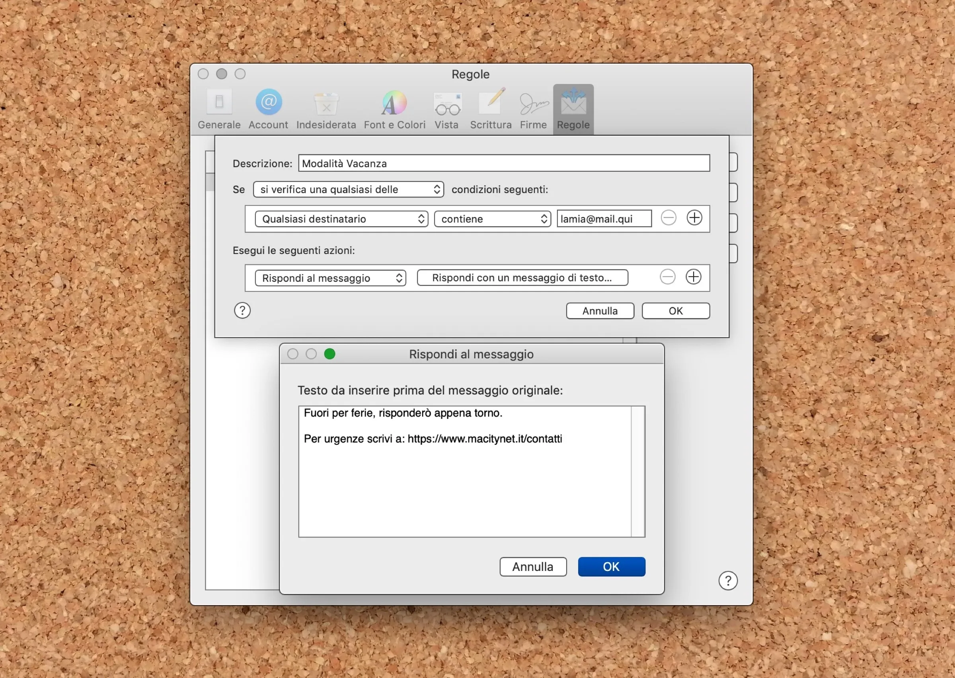Open the Generale preferences pane
The width and height of the screenshot is (955, 678).
click(219, 109)
